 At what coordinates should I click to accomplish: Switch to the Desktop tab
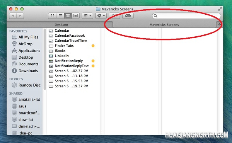click(61, 25)
